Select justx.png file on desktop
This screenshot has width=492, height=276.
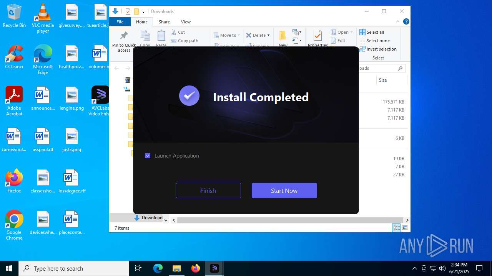click(x=71, y=140)
